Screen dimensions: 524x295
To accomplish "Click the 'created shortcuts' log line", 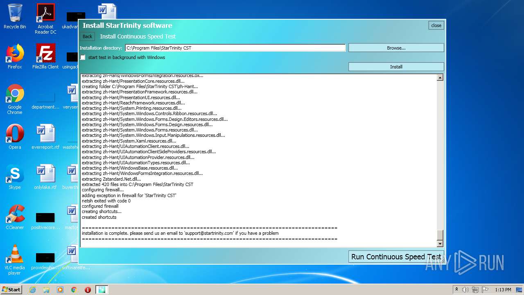I will click(99, 217).
